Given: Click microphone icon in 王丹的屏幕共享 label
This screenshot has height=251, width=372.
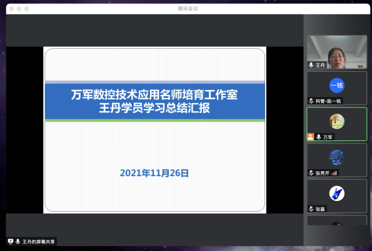Looking at the screenshot, I should pos(18,242).
